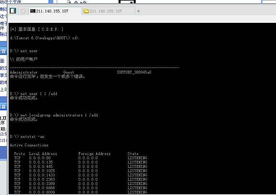Click the 'net user 1 1 /add' command

pos(39,94)
